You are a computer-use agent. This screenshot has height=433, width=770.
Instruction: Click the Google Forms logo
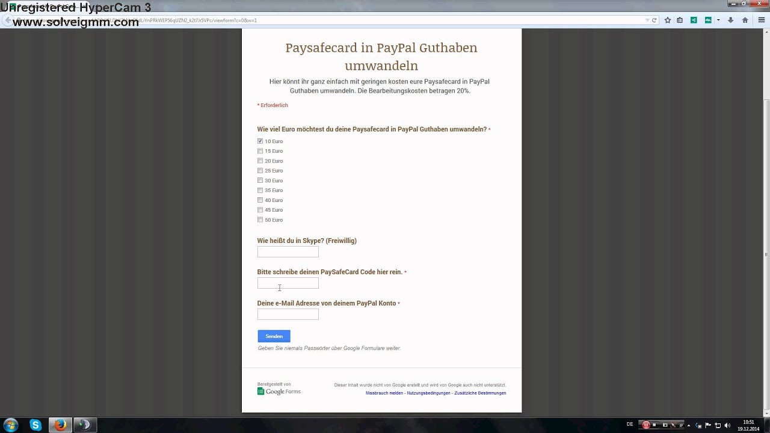[279, 392]
